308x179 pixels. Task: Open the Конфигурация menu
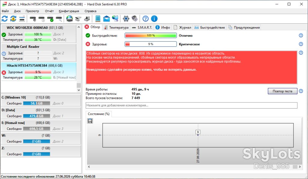69,11
